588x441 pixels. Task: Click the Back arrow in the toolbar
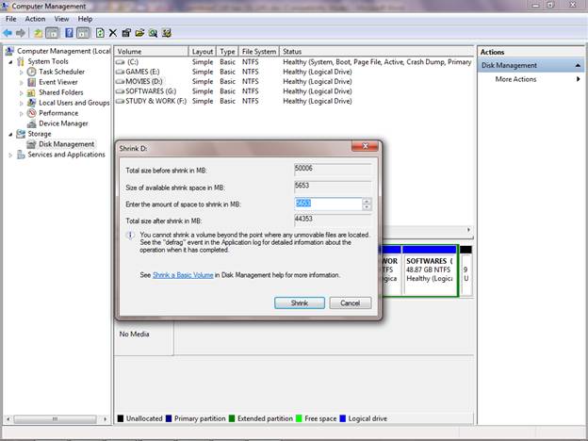tap(8, 33)
